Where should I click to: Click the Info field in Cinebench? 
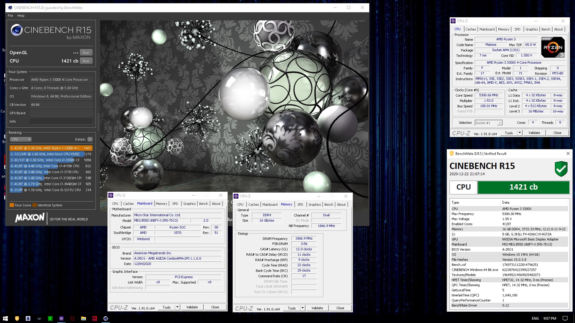[x=61, y=121]
